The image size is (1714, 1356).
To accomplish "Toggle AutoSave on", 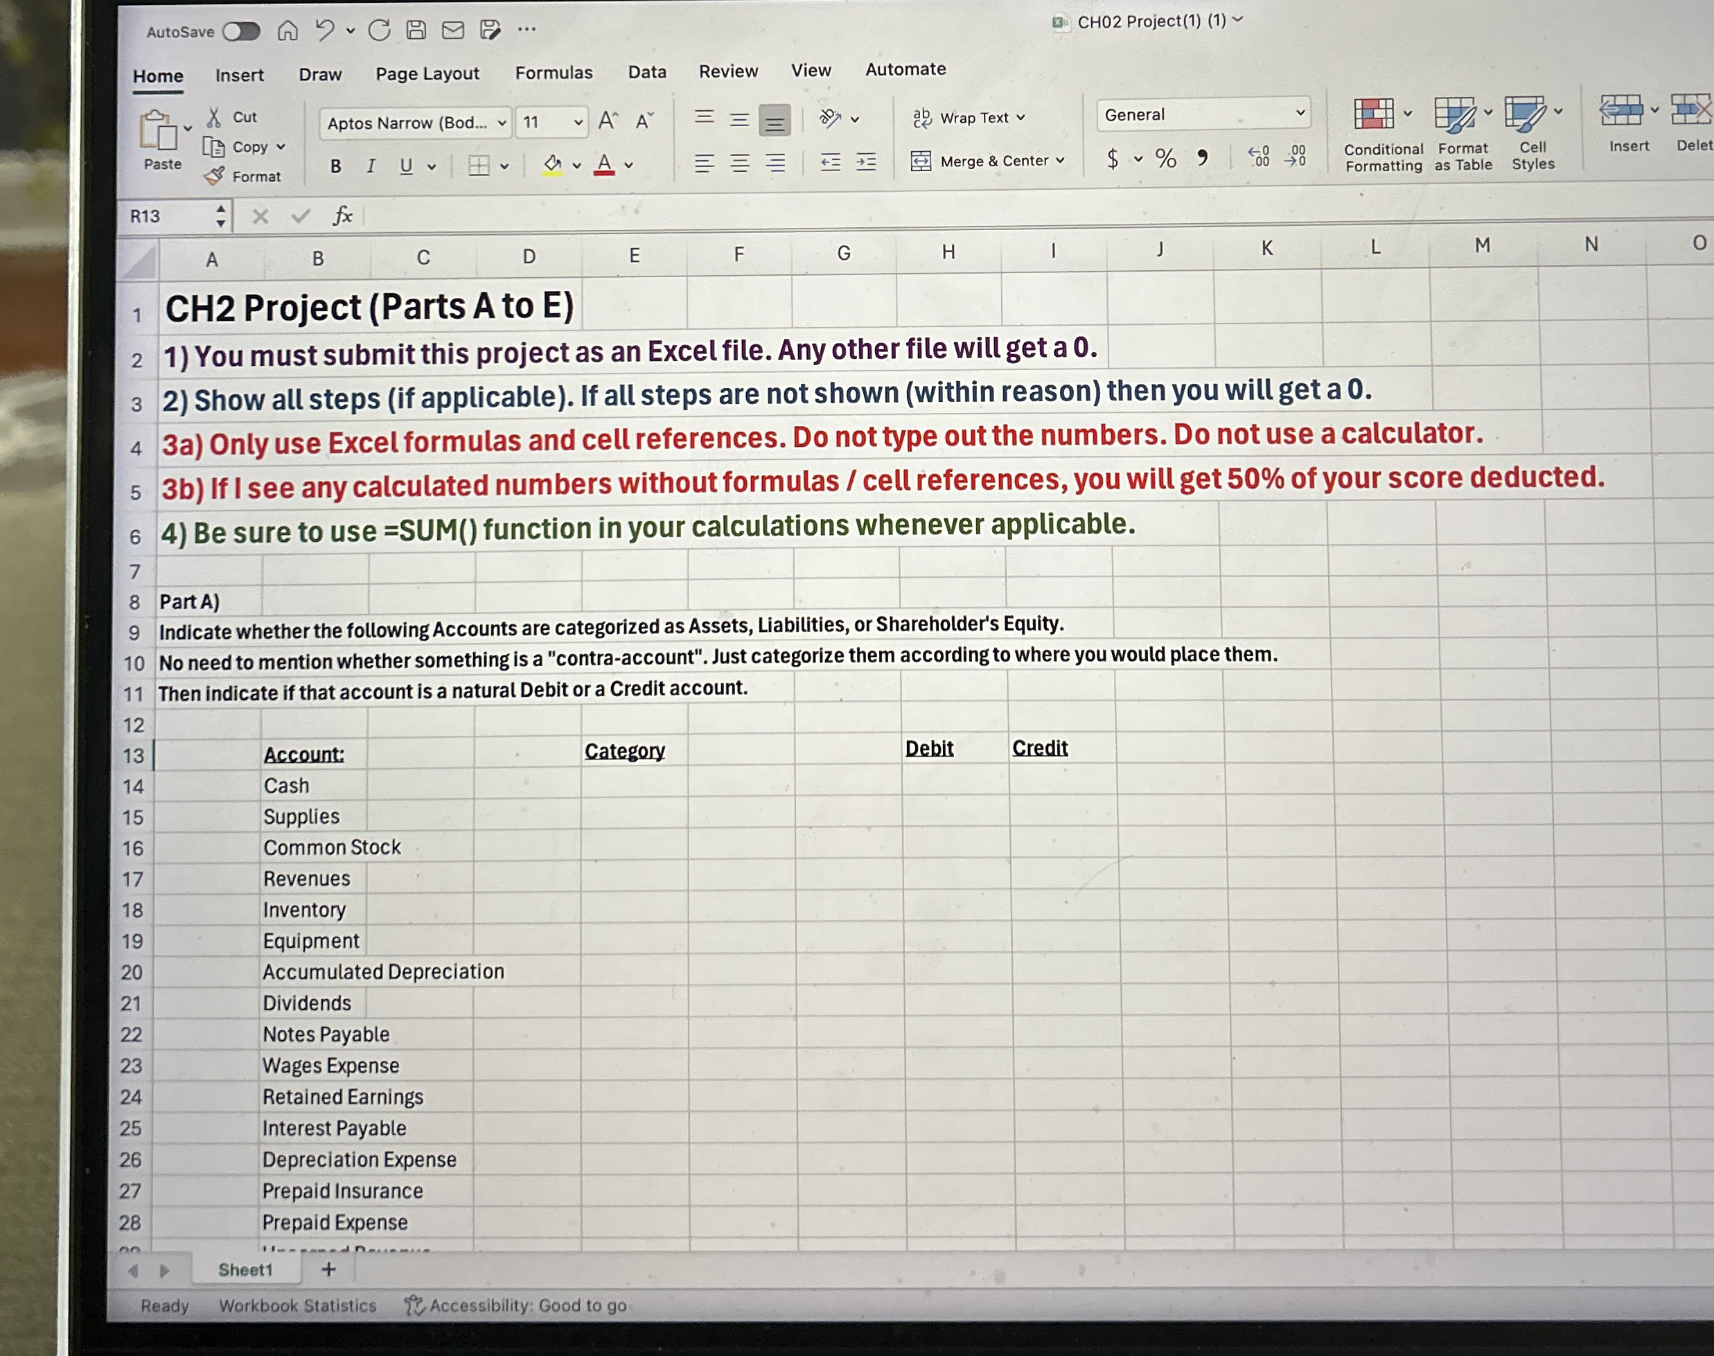I will coord(242,30).
